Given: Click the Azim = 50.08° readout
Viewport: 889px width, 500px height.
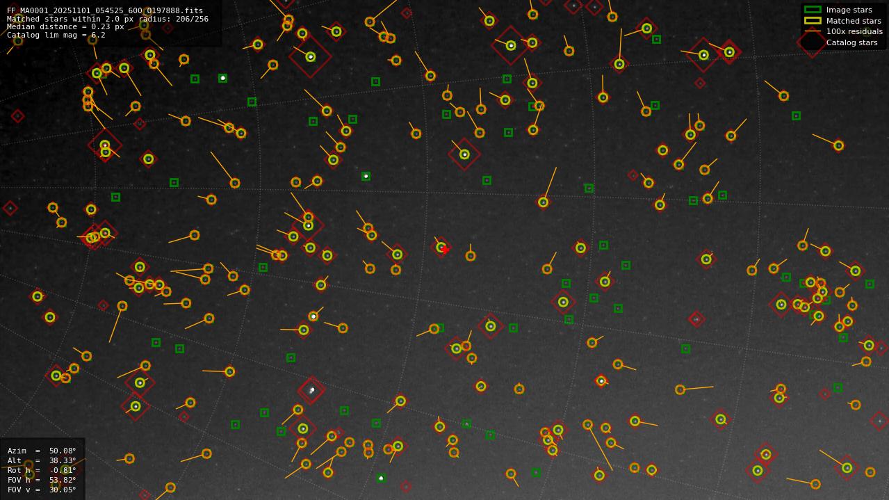Looking at the screenshot, I should click(42, 451).
